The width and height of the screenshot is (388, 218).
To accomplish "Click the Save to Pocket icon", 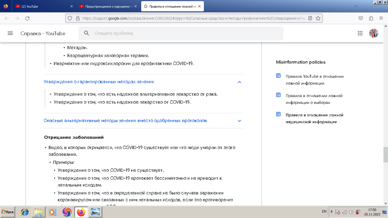I will click(x=361, y=18).
